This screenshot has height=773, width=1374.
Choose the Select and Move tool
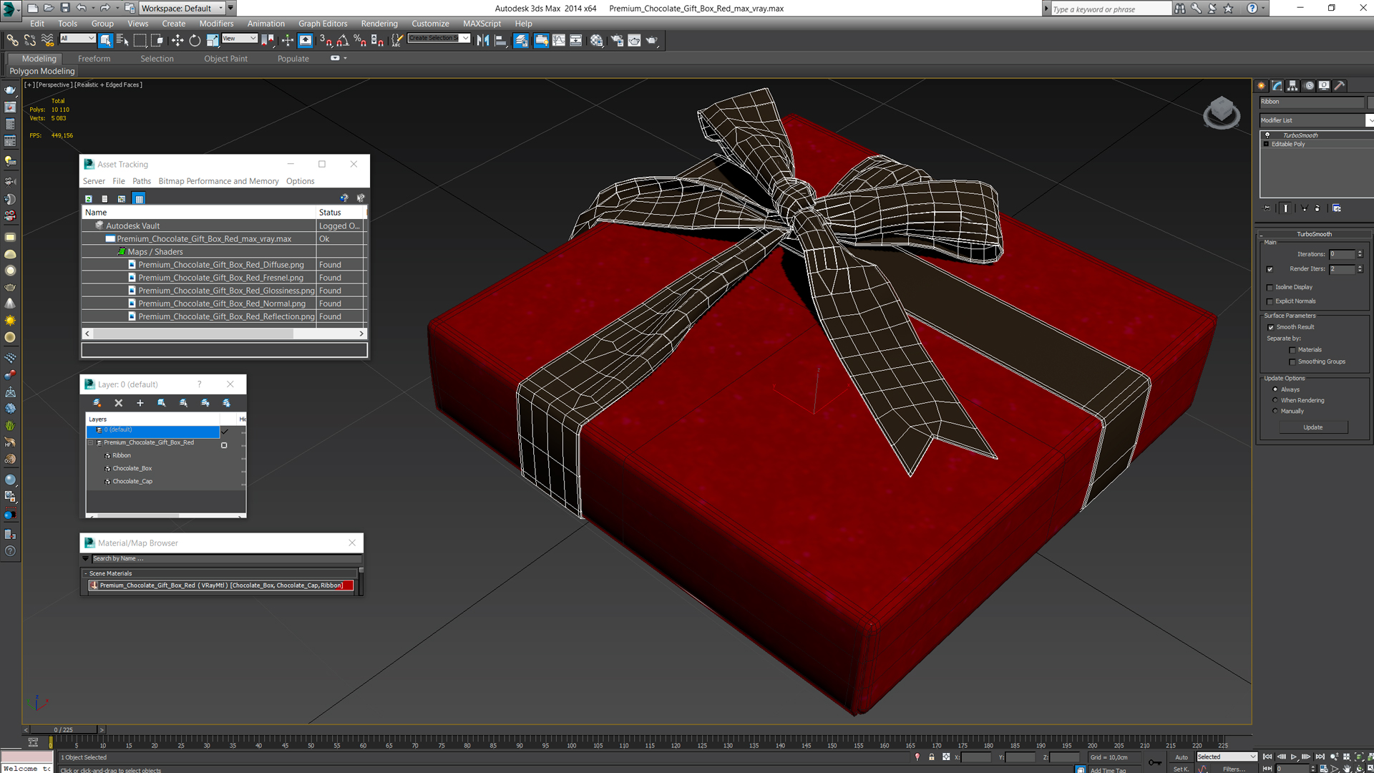pyautogui.click(x=177, y=40)
